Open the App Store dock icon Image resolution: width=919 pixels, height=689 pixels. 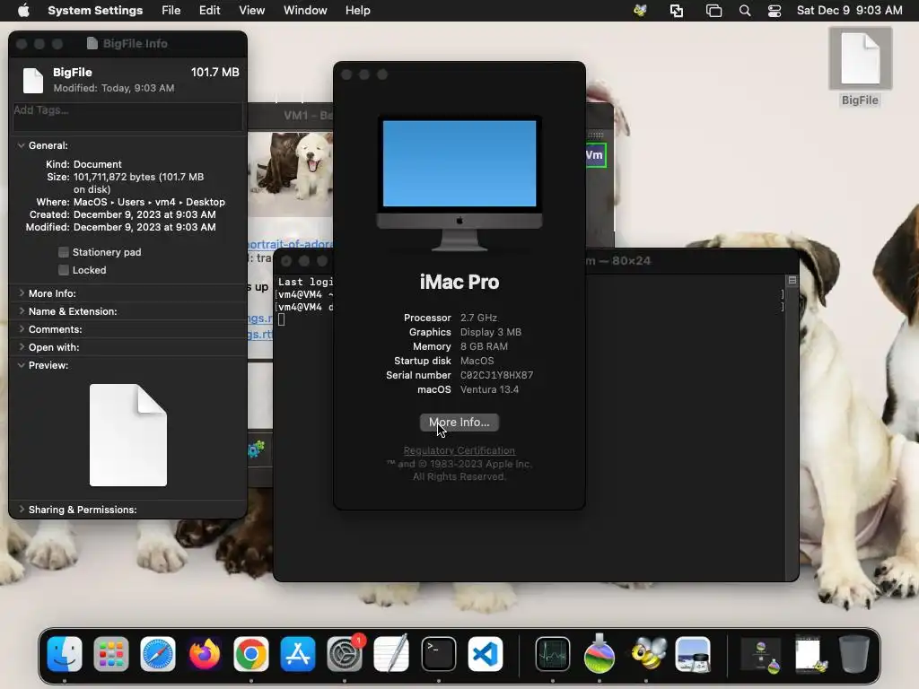pyautogui.click(x=298, y=654)
